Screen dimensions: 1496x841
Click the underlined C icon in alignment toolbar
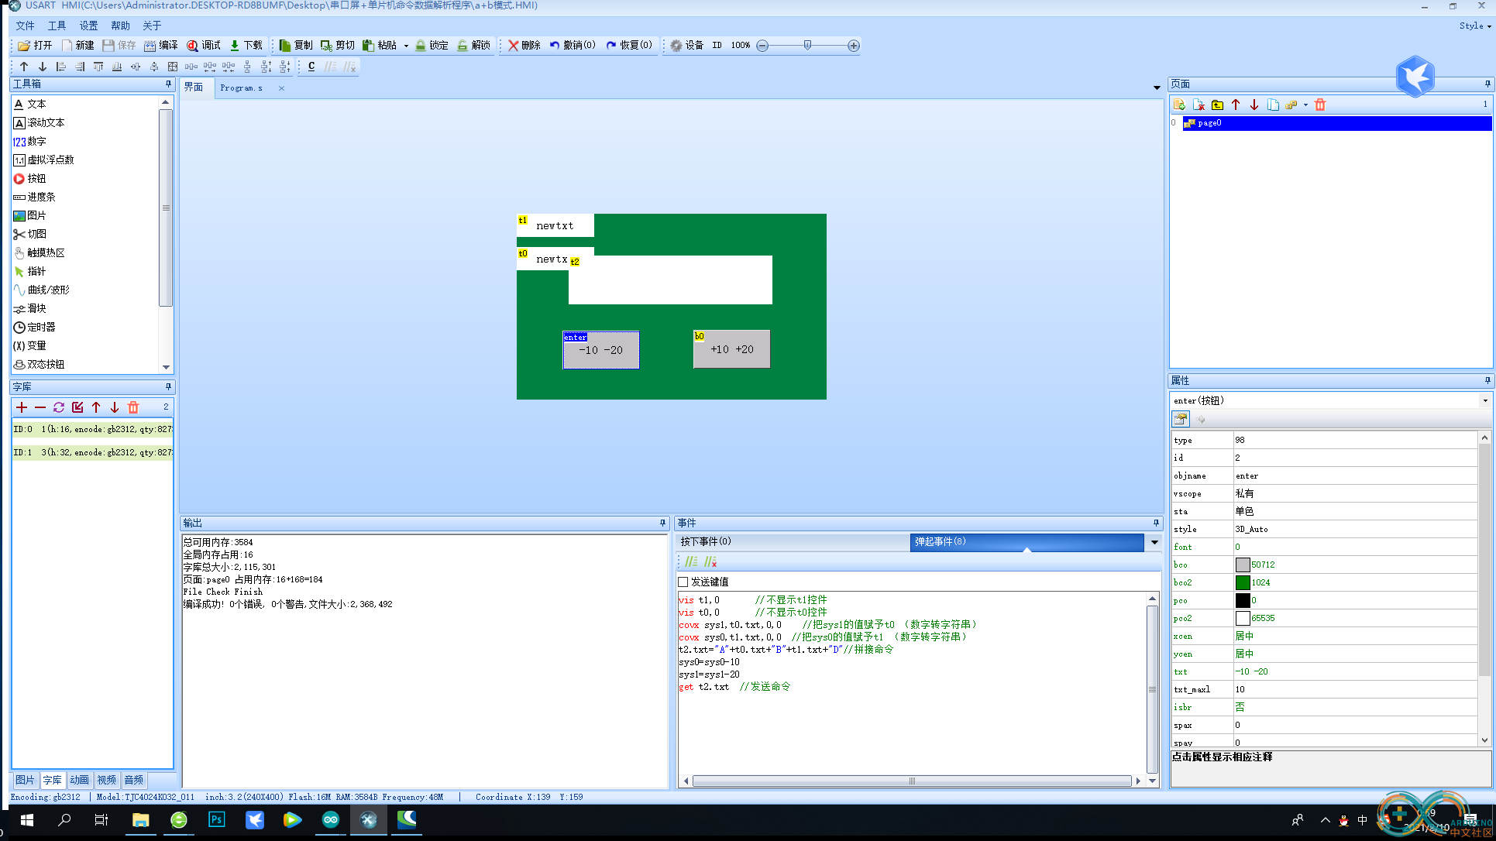pos(311,67)
